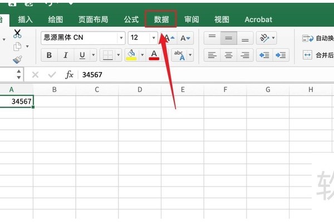The height and width of the screenshot is (222, 334).
Task: Select column F header
Action: tap(225, 90)
